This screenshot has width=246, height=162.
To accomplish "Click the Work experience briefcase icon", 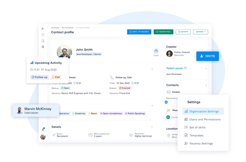I will (x=90, y=135).
